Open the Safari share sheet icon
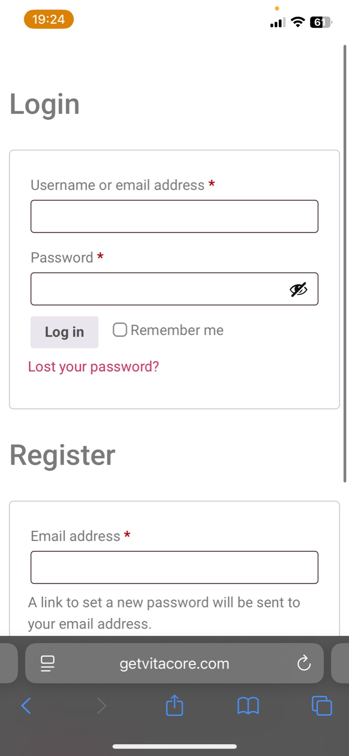The image size is (349, 756). [174, 706]
